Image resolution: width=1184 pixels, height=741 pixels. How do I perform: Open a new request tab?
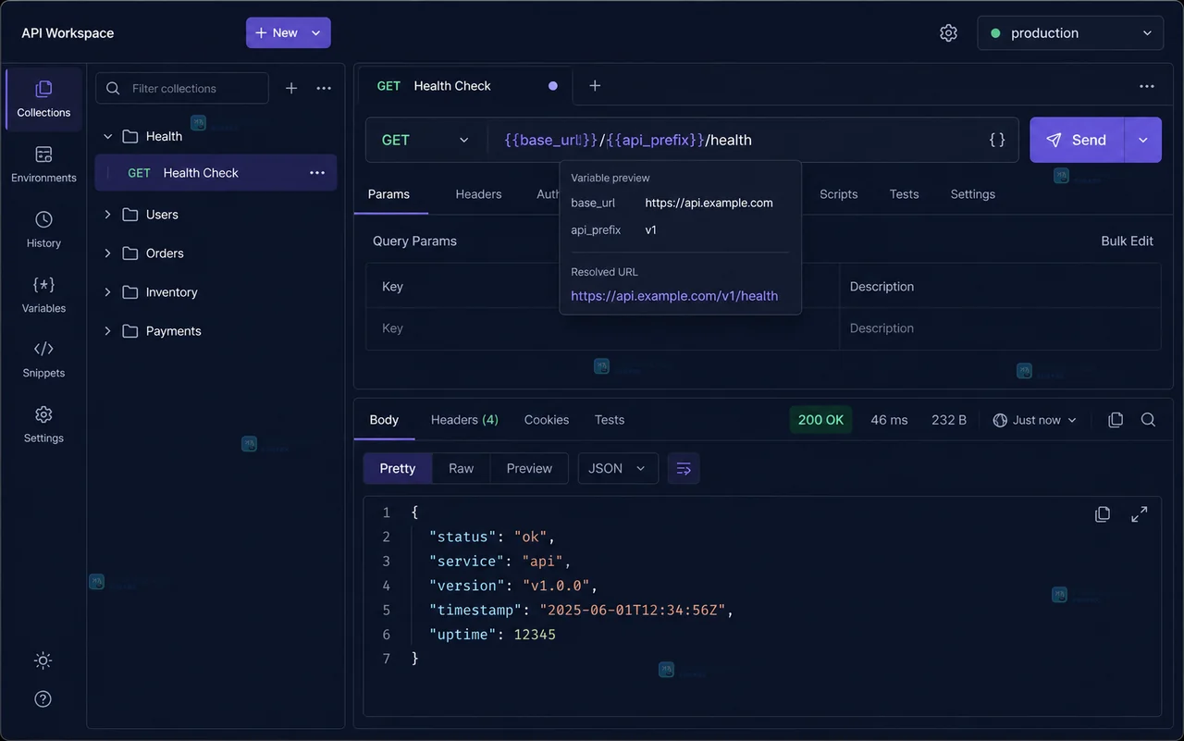pyautogui.click(x=595, y=86)
